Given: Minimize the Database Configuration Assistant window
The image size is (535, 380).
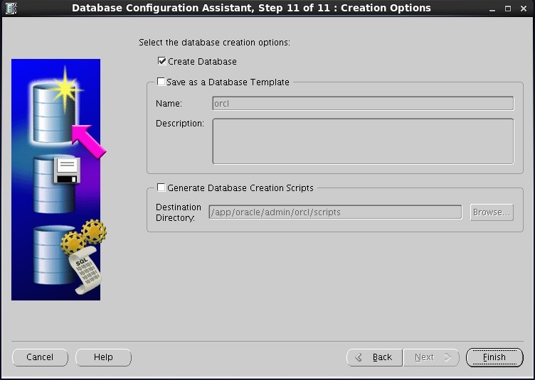Looking at the screenshot, I should (492, 9).
